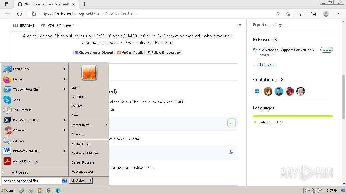The height and width of the screenshot is (194, 346).
Task: Click the user account picture in Start menu
Action: click(x=89, y=73)
